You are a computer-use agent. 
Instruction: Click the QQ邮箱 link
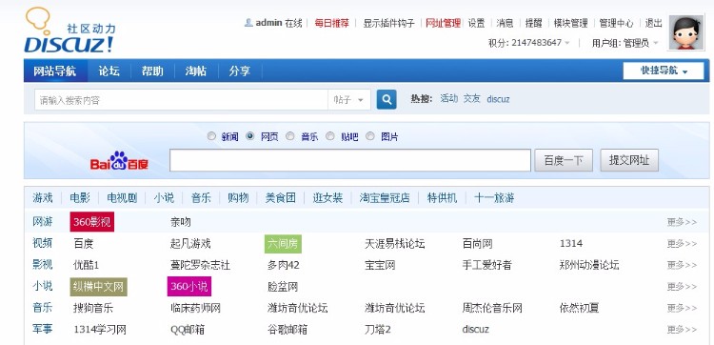pyautogui.click(x=188, y=330)
